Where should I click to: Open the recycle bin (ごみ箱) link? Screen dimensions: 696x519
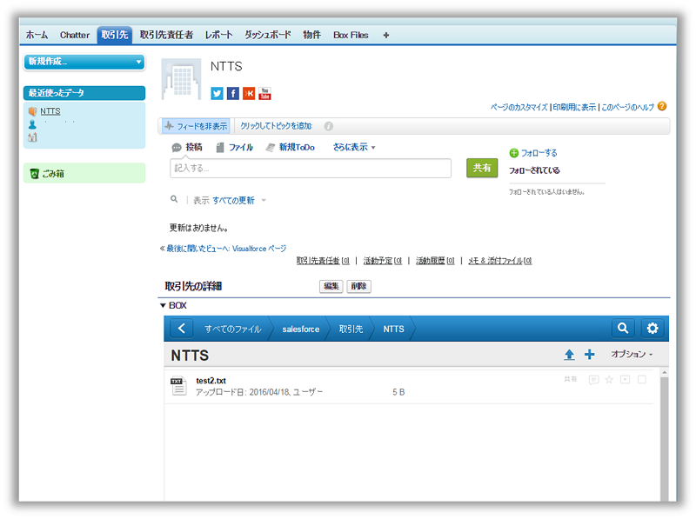coord(53,174)
